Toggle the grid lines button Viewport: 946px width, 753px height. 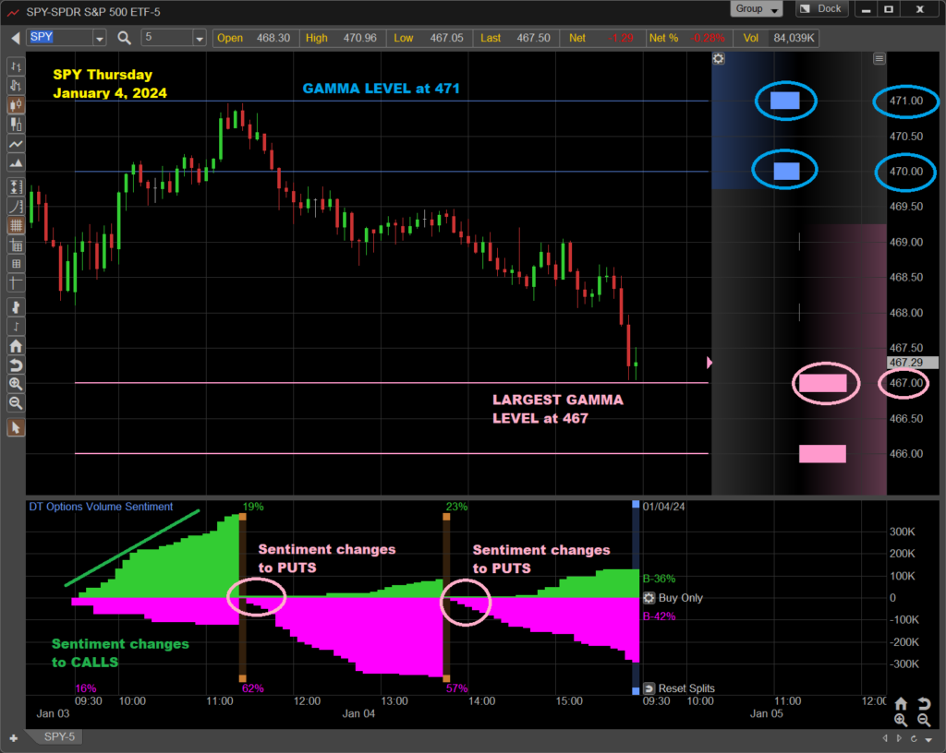[x=16, y=225]
